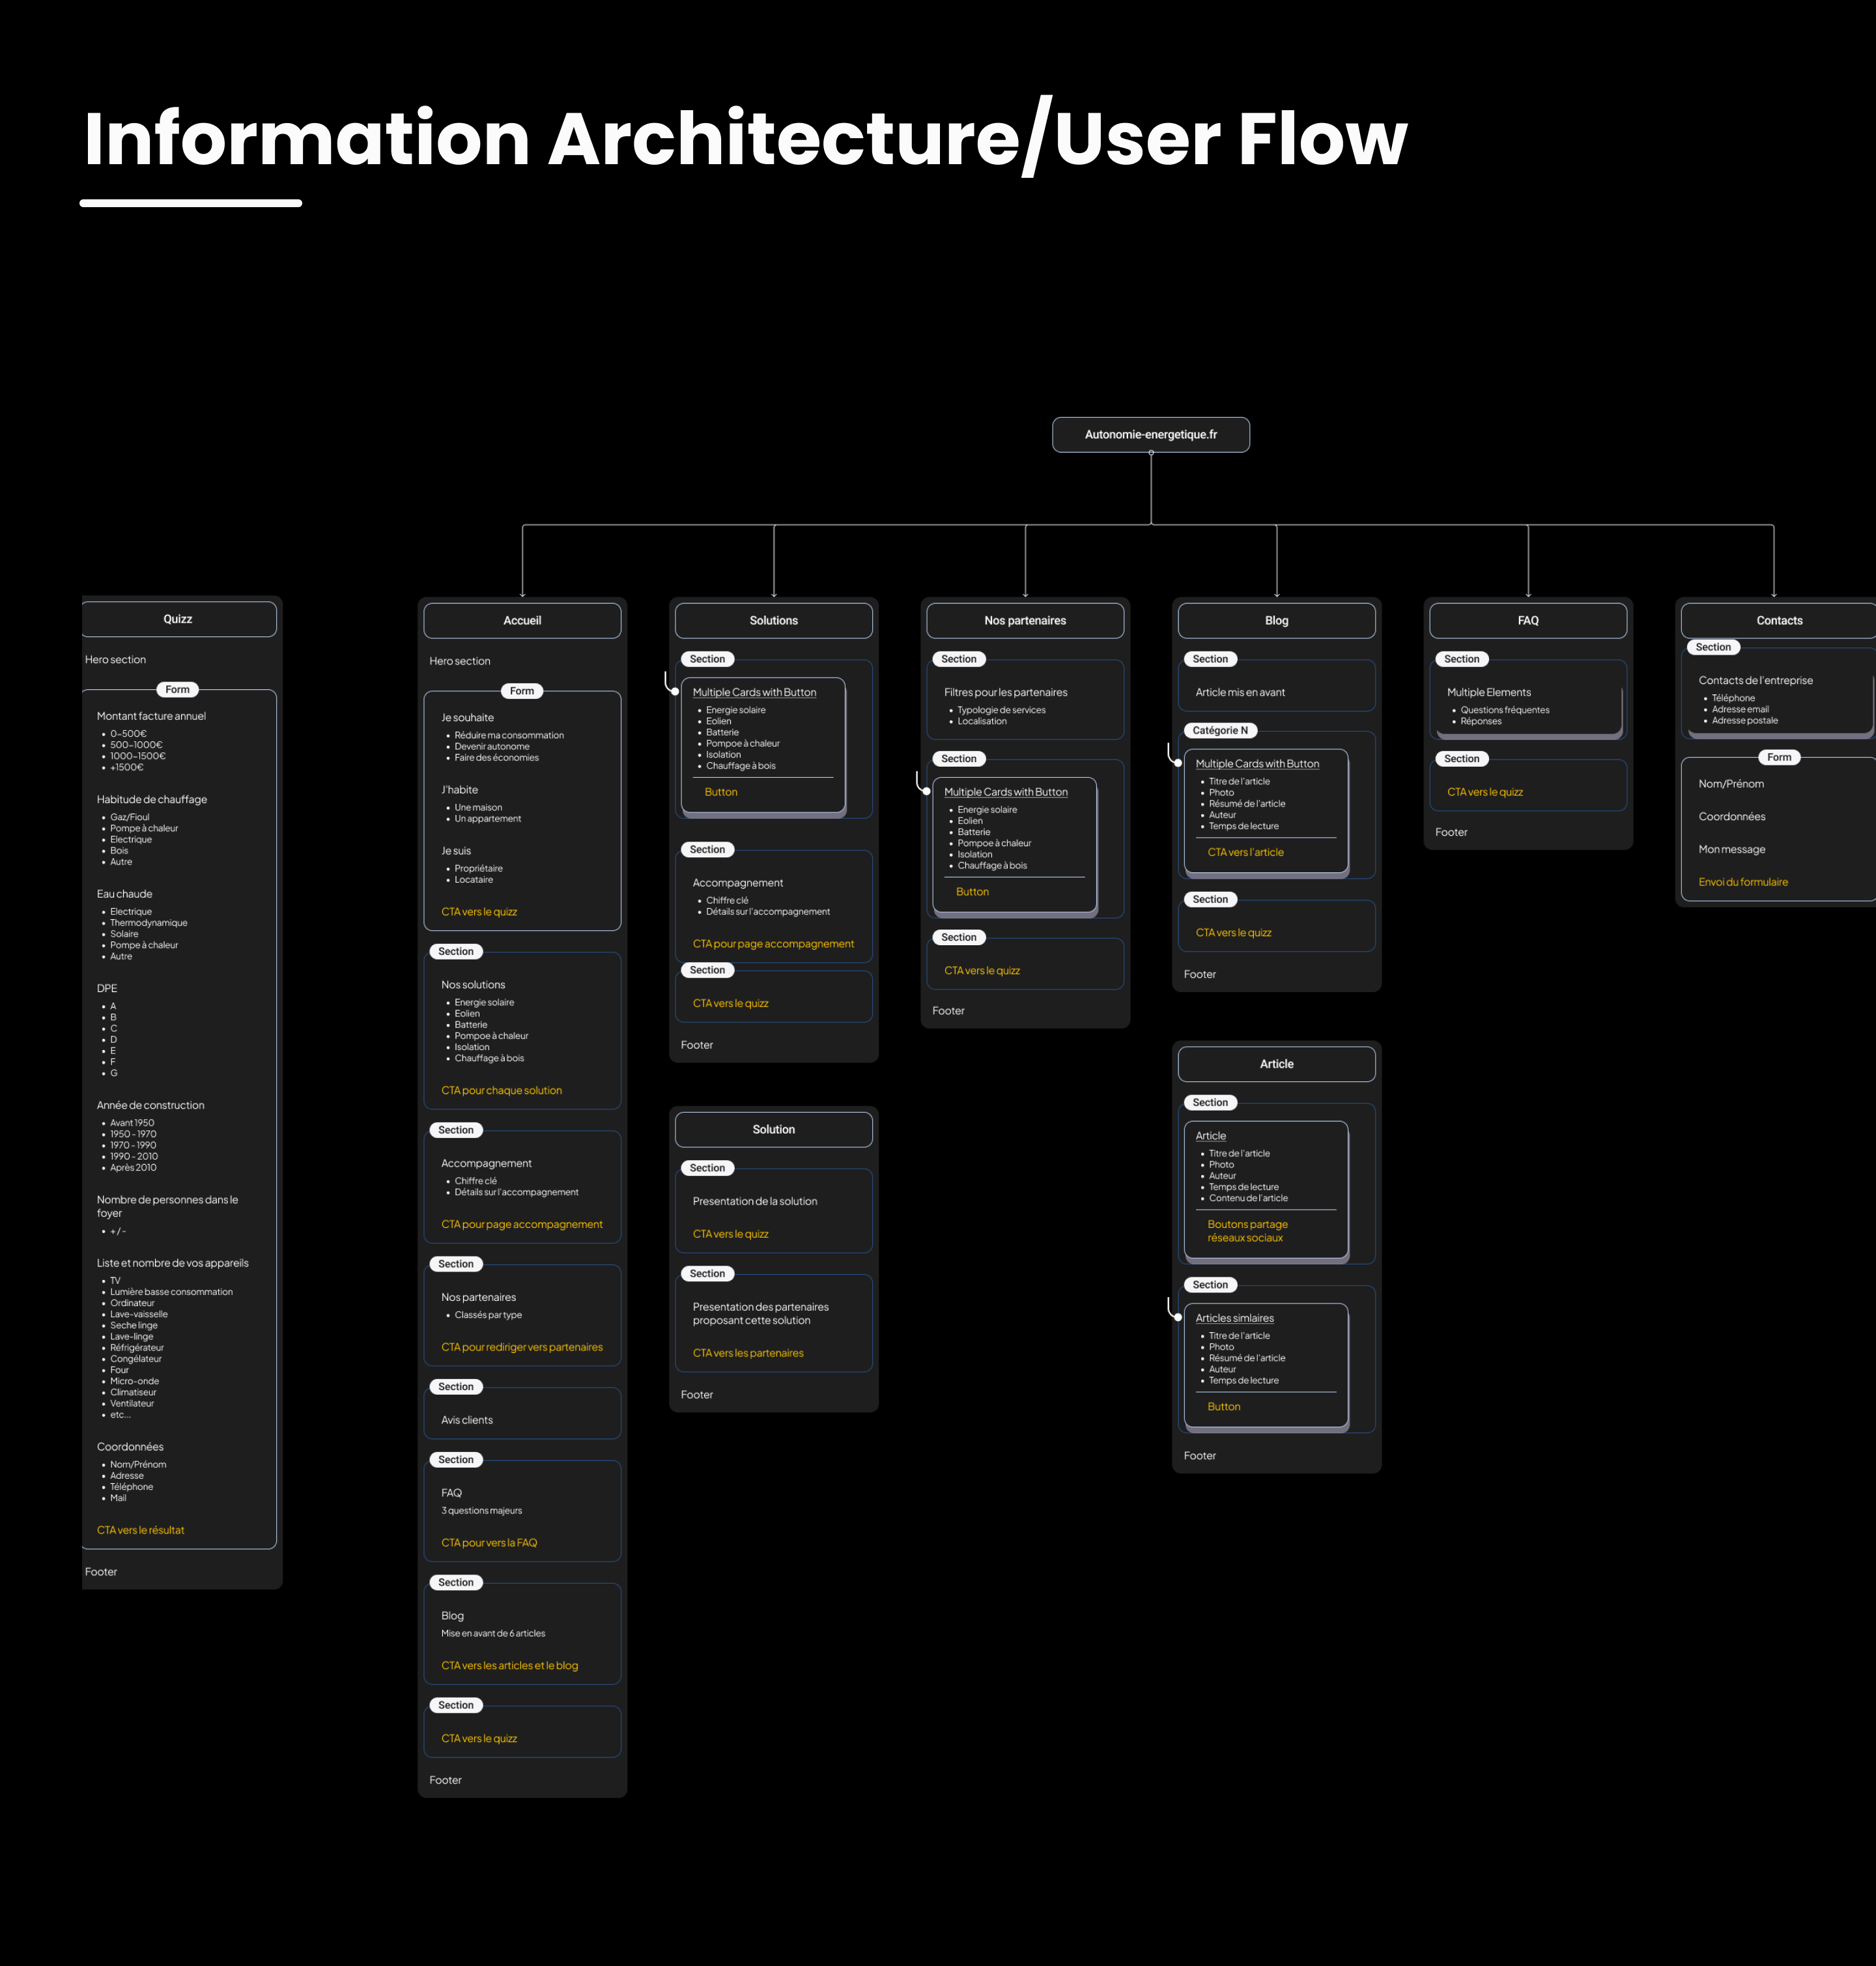Click 'Articles similaires' card title
Image resolution: width=1876 pixels, height=1966 pixels.
(x=1234, y=1318)
